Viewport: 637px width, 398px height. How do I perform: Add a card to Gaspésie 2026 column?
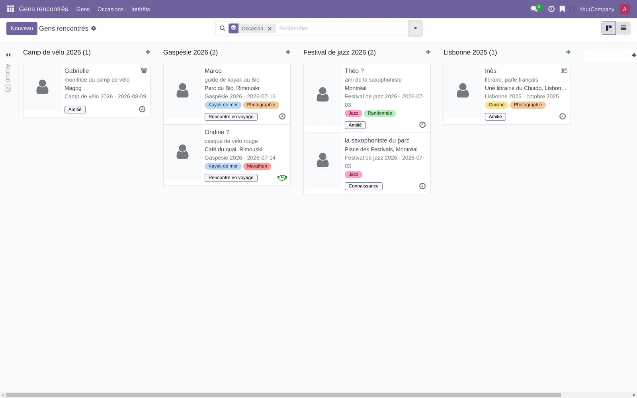pyautogui.click(x=288, y=52)
